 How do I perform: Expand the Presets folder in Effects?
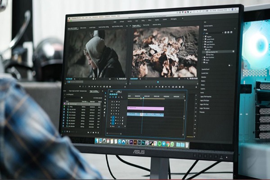[x=203, y=36]
